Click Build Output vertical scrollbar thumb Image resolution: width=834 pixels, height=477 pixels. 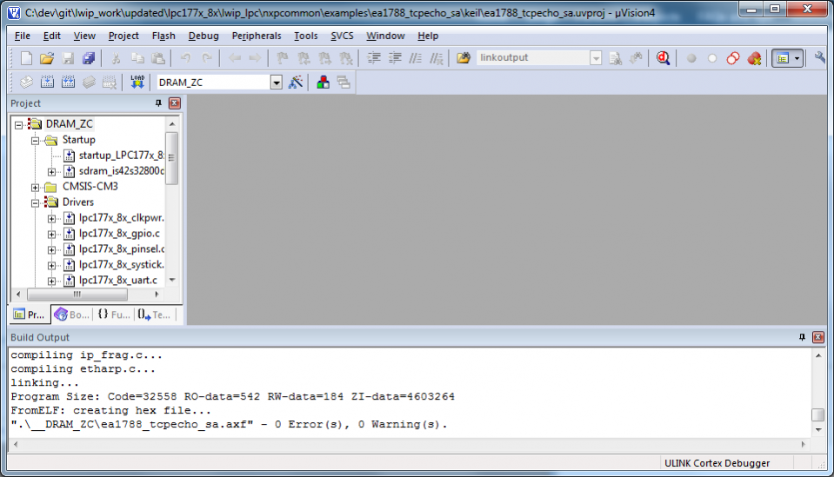tap(818, 414)
